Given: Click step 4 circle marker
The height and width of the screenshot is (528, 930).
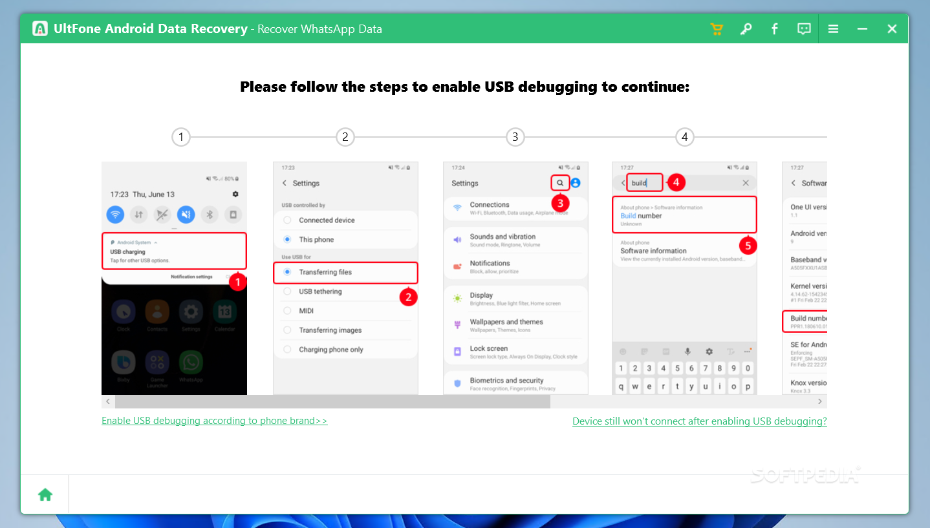Looking at the screenshot, I should pyautogui.click(x=684, y=137).
